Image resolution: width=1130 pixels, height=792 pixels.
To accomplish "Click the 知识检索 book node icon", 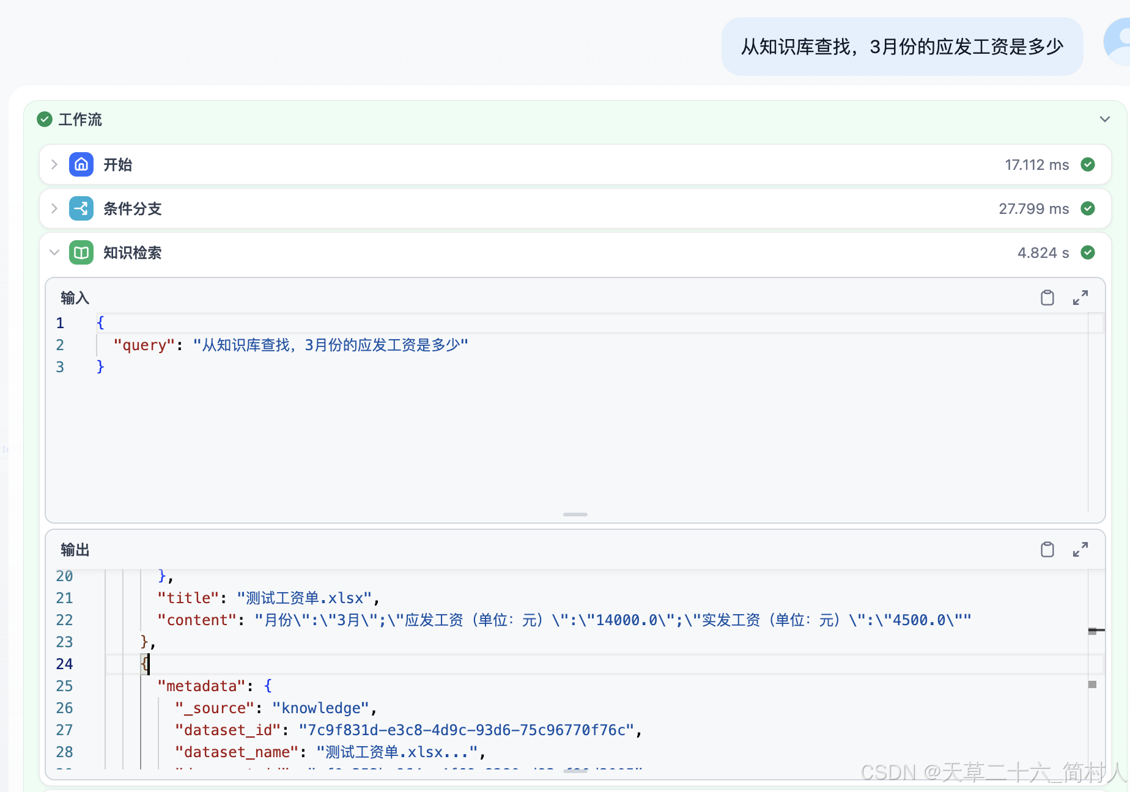I will pyautogui.click(x=81, y=252).
